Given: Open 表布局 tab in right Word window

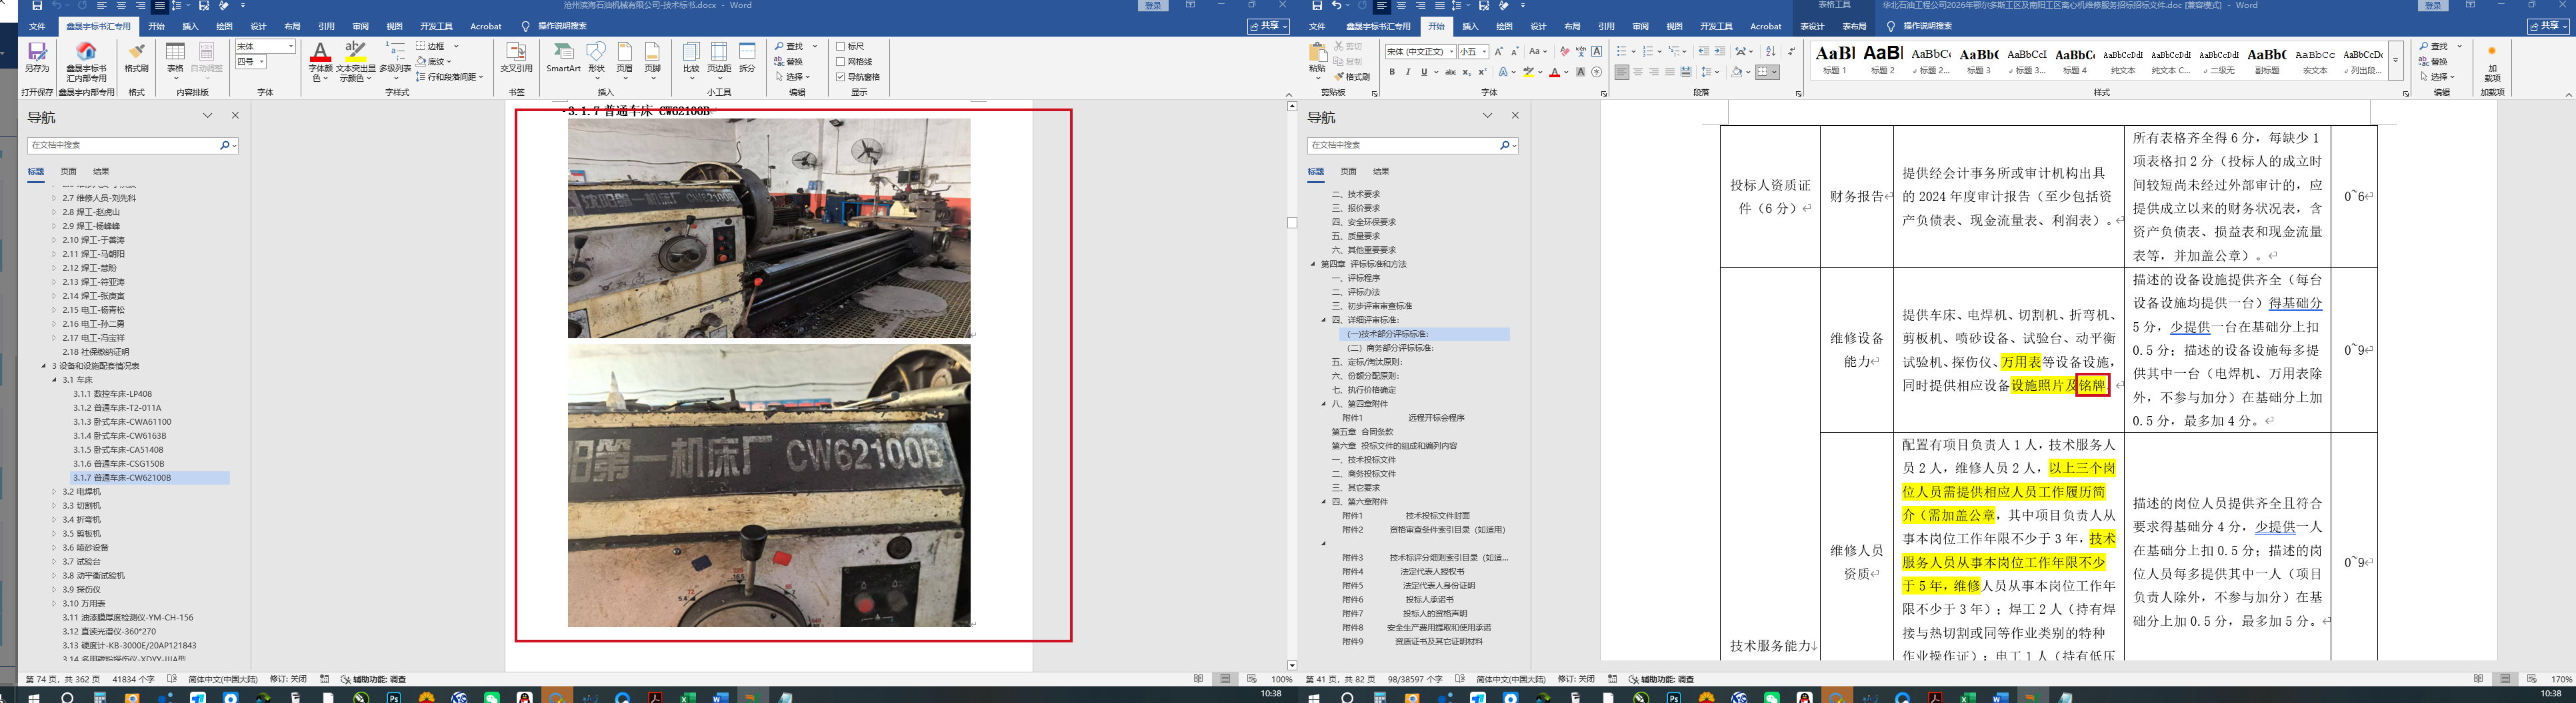Looking at the screenshot, I should tap(1854, 26).
